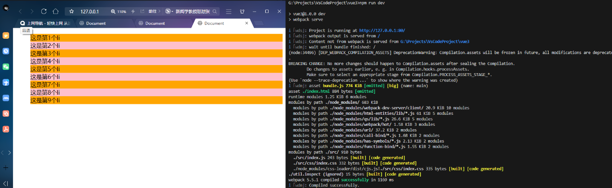This screenshot has width=612, height=188.
Task: Close the active Document tab
Action: point(247,23)
